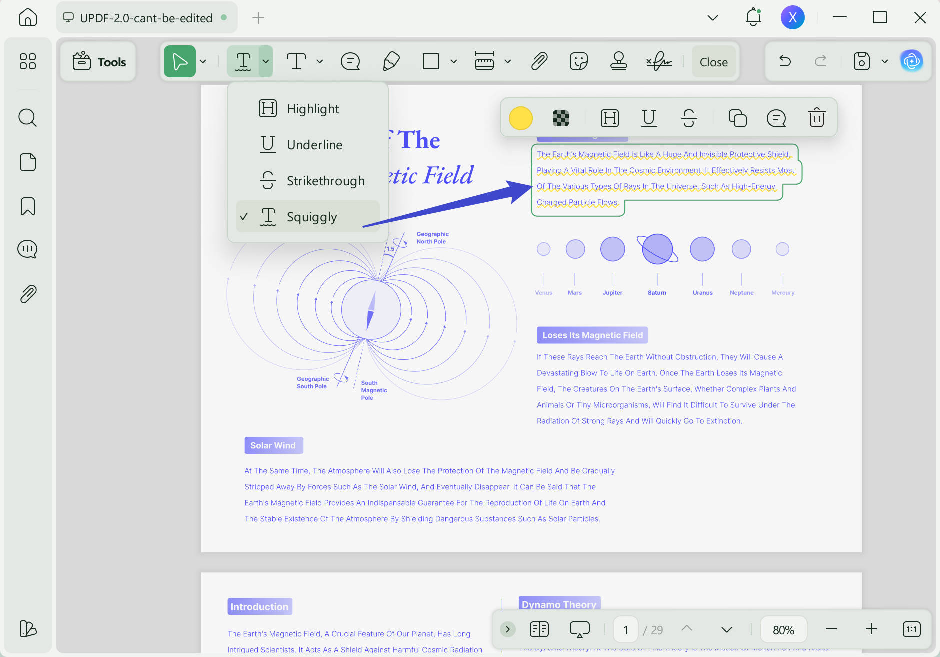
Task: Open the tab list chevron in title bar
Action: pos(713,18)
